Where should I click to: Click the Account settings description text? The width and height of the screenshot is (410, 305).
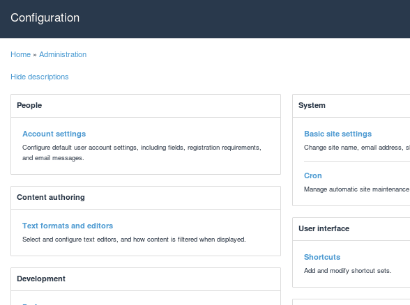pyautogui.click(x=142, y=152)
